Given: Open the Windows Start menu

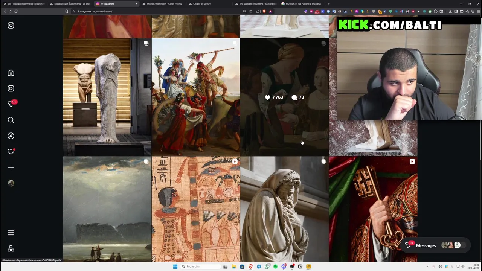Looking at the screenshot, I should point(175,266).
